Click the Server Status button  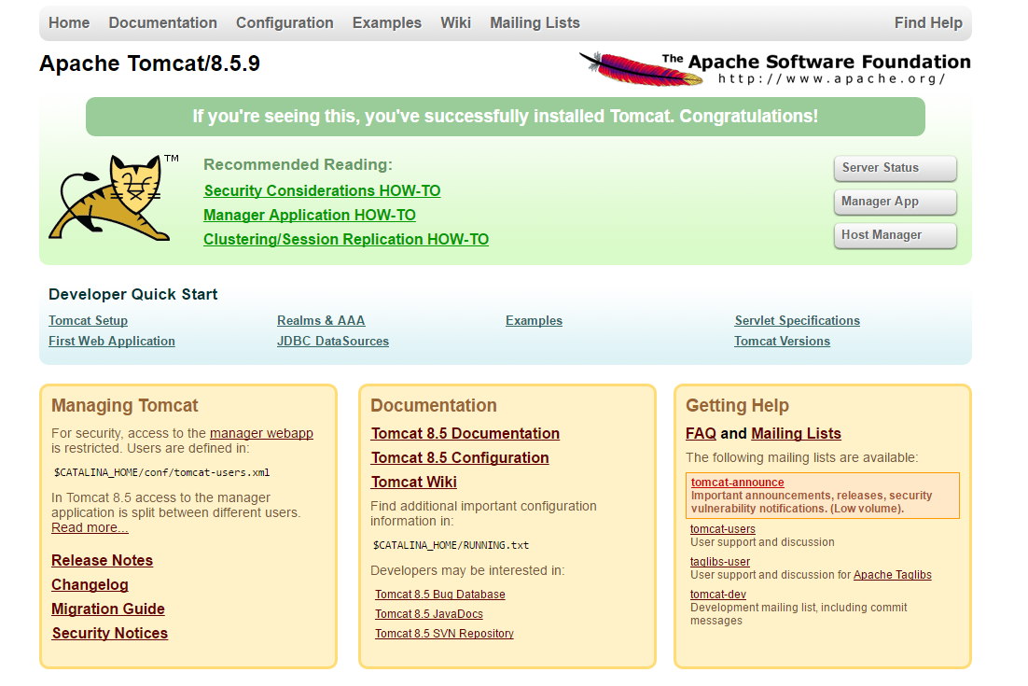[x=895, y=168]
